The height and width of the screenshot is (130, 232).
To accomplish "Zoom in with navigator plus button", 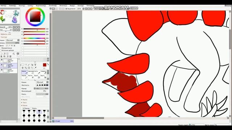I will click(16, 27).
